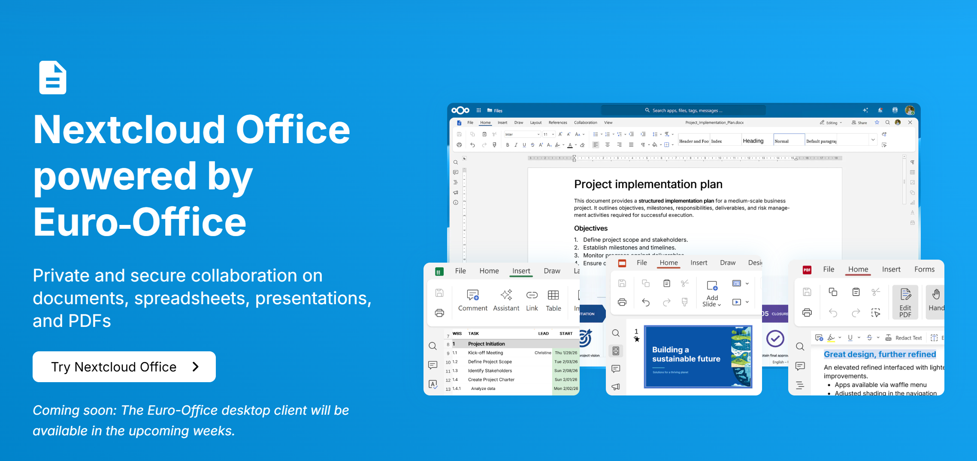Image resolution: width=977 pixels, height=461 pixels.
Task: Insert a Table in the spreadsheet
Action: (554, 300)
